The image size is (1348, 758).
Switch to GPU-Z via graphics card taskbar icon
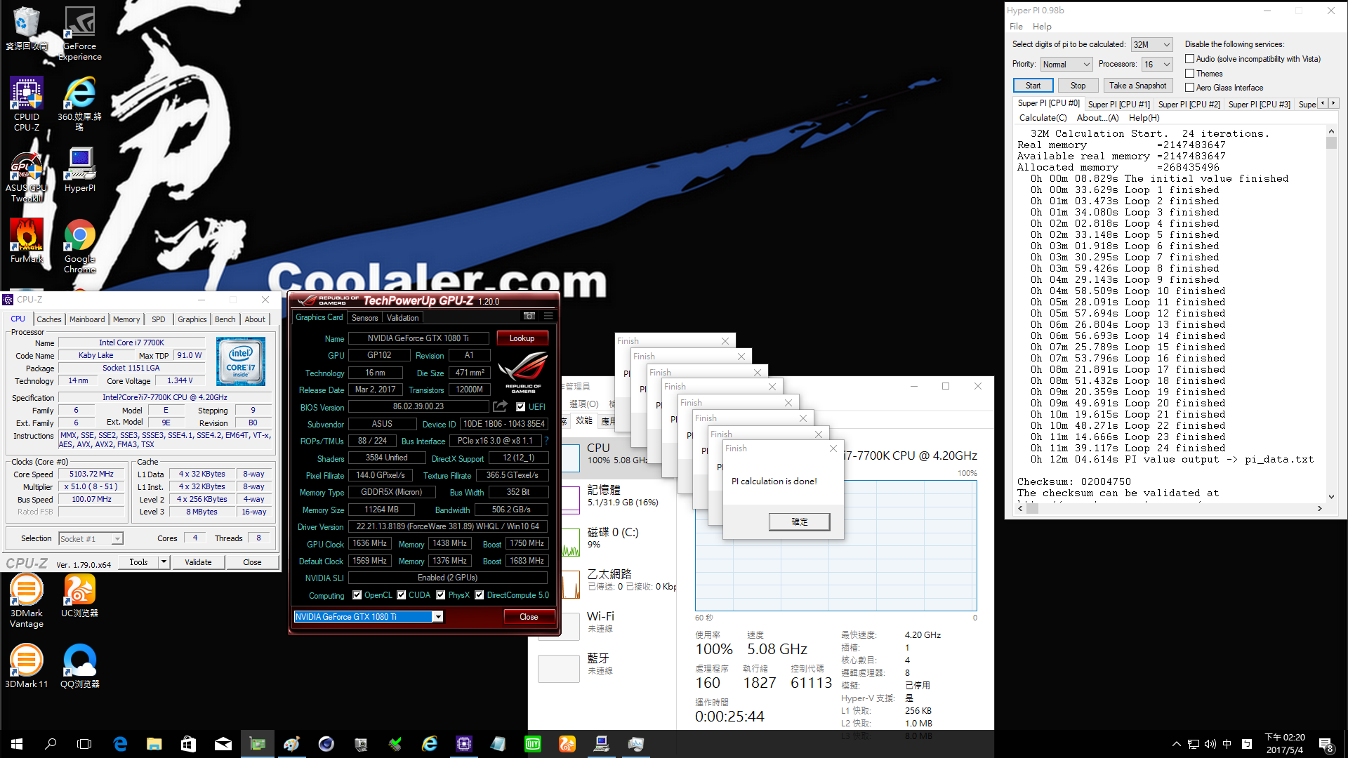257,744
